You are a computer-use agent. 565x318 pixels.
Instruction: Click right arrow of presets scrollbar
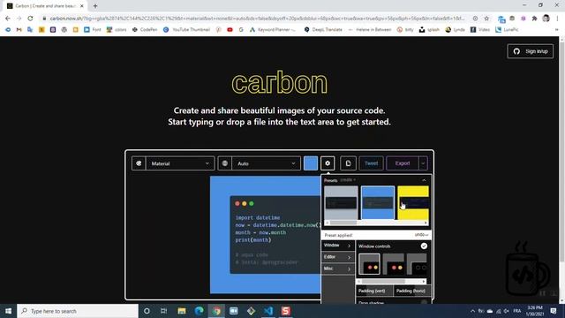(426, 223)
